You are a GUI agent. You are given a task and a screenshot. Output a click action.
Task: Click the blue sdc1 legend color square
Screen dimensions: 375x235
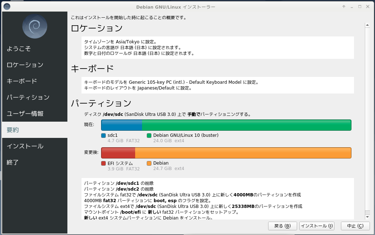pos(104,135)
